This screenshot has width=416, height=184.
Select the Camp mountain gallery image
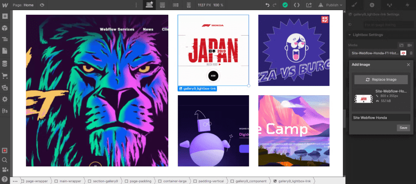[x=294, y=131]
